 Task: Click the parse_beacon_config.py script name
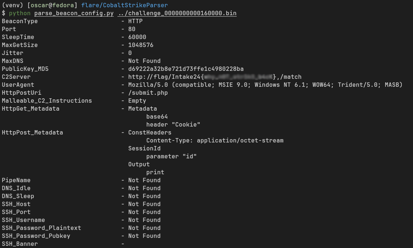74,13
